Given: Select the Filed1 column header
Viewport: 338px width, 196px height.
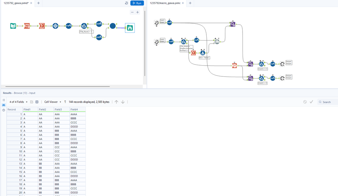Looking at the screenshot, I should click(30, 109).
